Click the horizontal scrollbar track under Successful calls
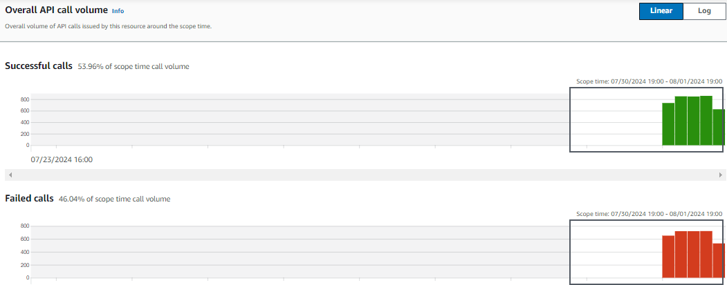This screenshot has height=285, width=727. click(x=365, y=175)
